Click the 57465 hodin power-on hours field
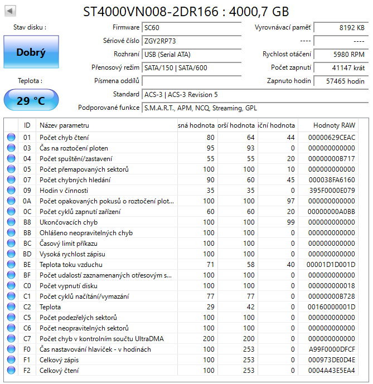This screenshot has width=373, height=384. [341, 81]
